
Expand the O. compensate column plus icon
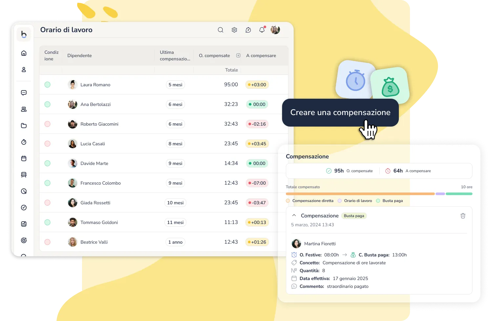point(238,55)
